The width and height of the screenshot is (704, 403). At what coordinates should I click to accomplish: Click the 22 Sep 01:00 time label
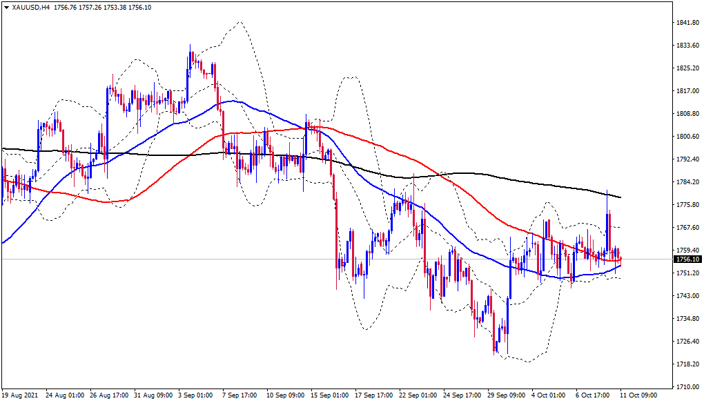[418, 395]
